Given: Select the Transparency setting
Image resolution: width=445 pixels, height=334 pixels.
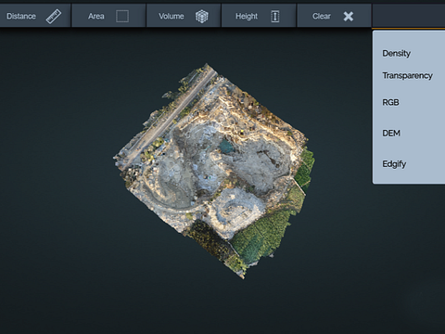Looking at the screenshot, I should pos(407,76).
